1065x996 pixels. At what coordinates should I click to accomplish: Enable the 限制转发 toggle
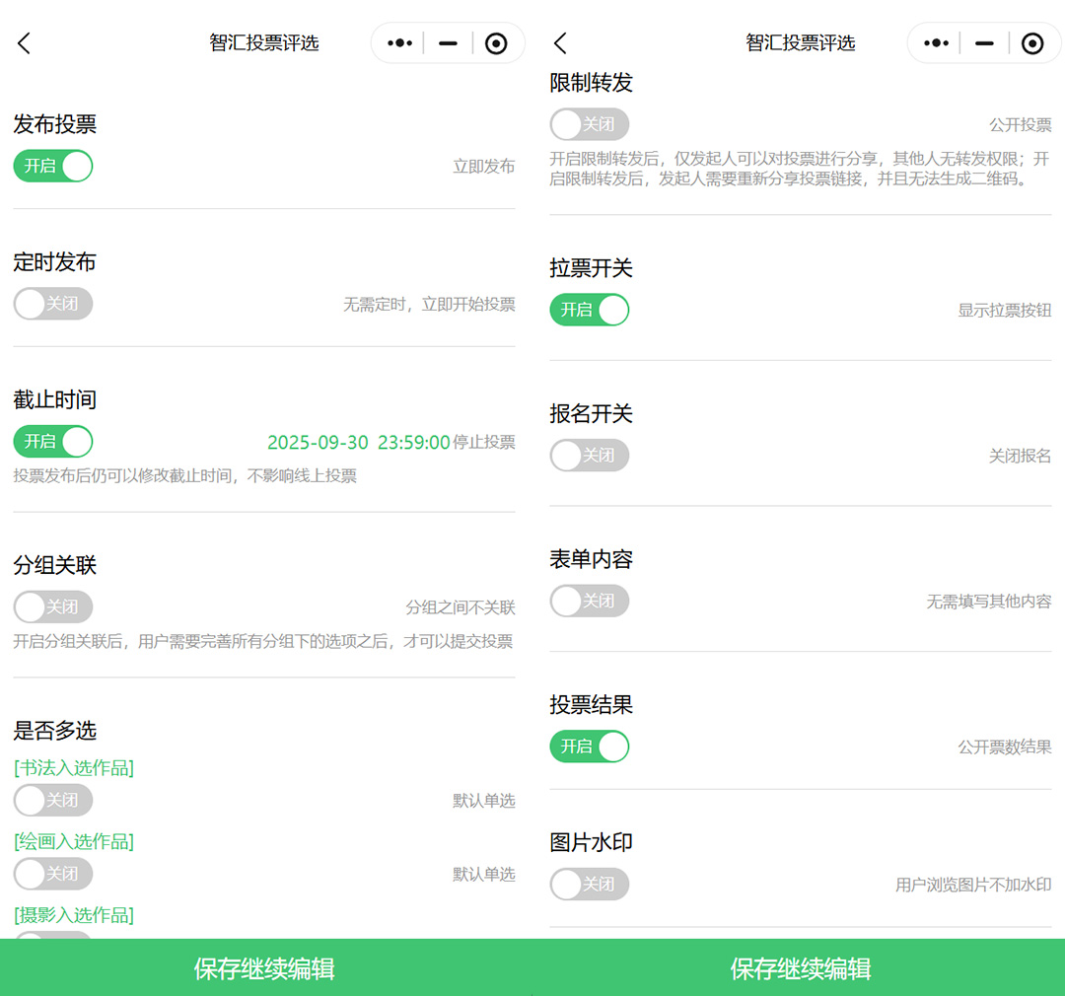pyautogui.click(x=589, y=124)
